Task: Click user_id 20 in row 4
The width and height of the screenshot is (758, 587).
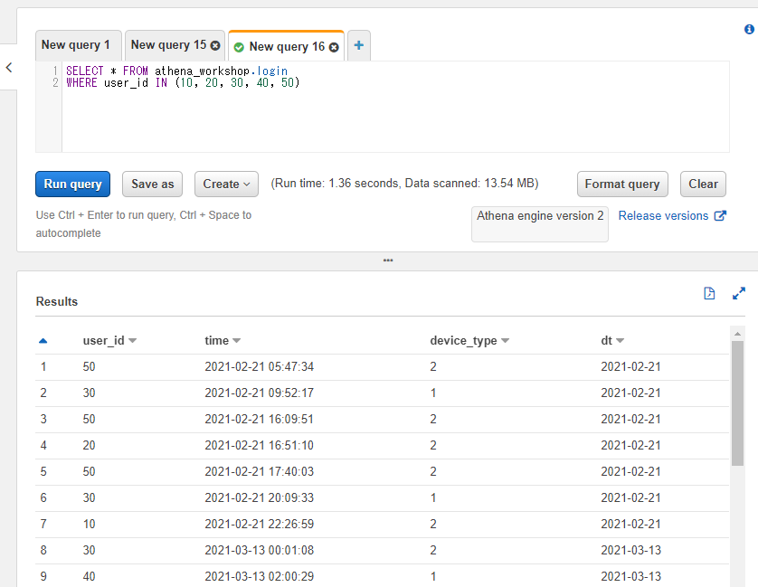Action: tap(89, 445)
